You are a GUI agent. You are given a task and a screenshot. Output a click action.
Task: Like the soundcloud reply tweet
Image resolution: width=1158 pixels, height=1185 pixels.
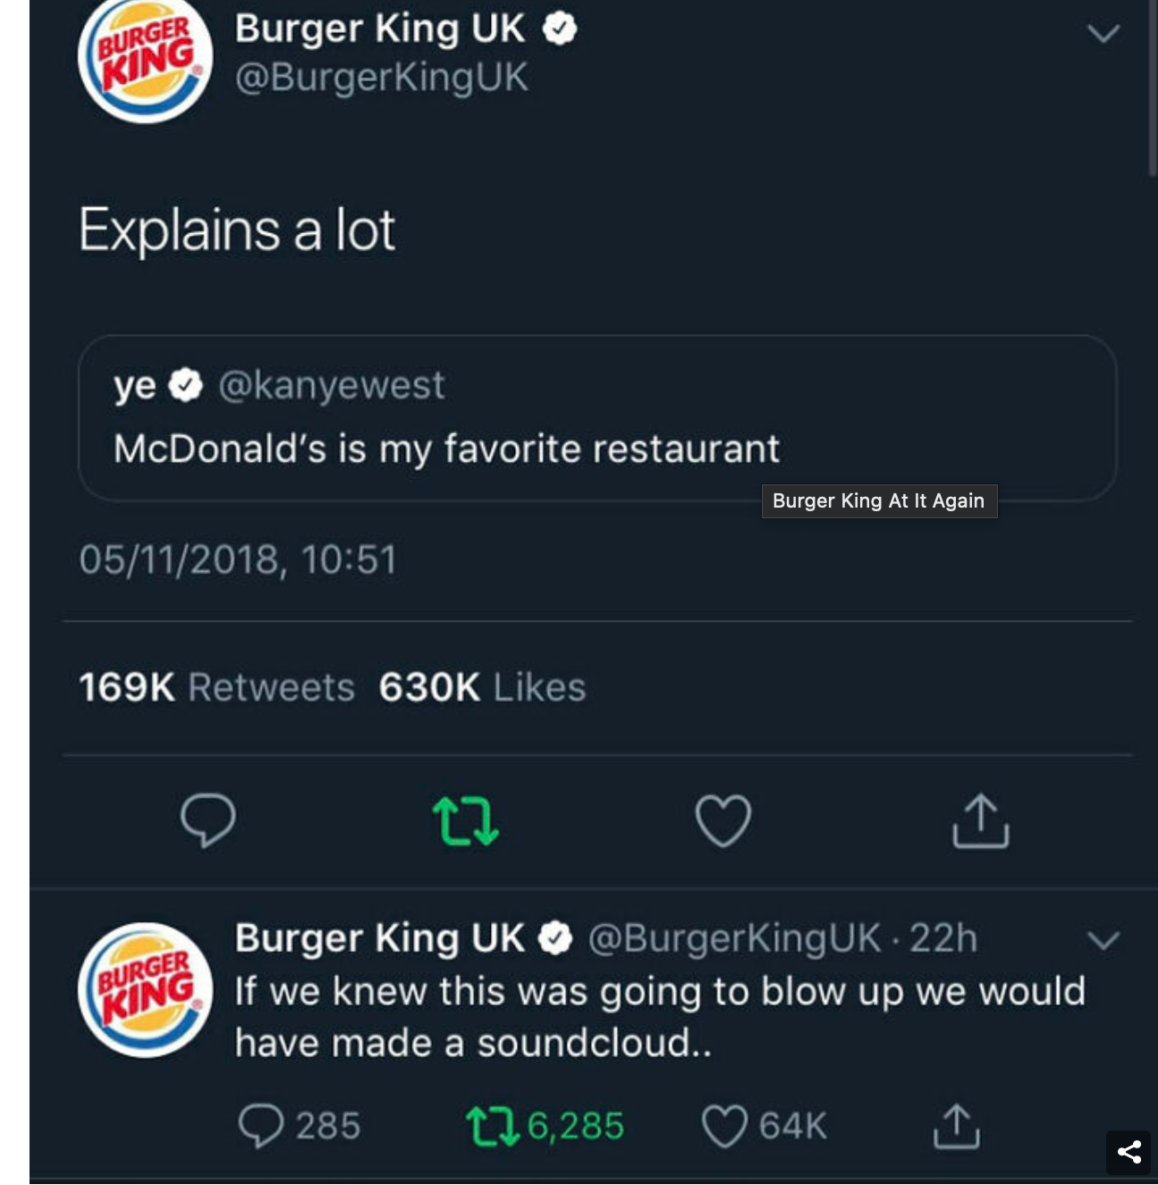pyautogui.click(x=724, y=1125)
